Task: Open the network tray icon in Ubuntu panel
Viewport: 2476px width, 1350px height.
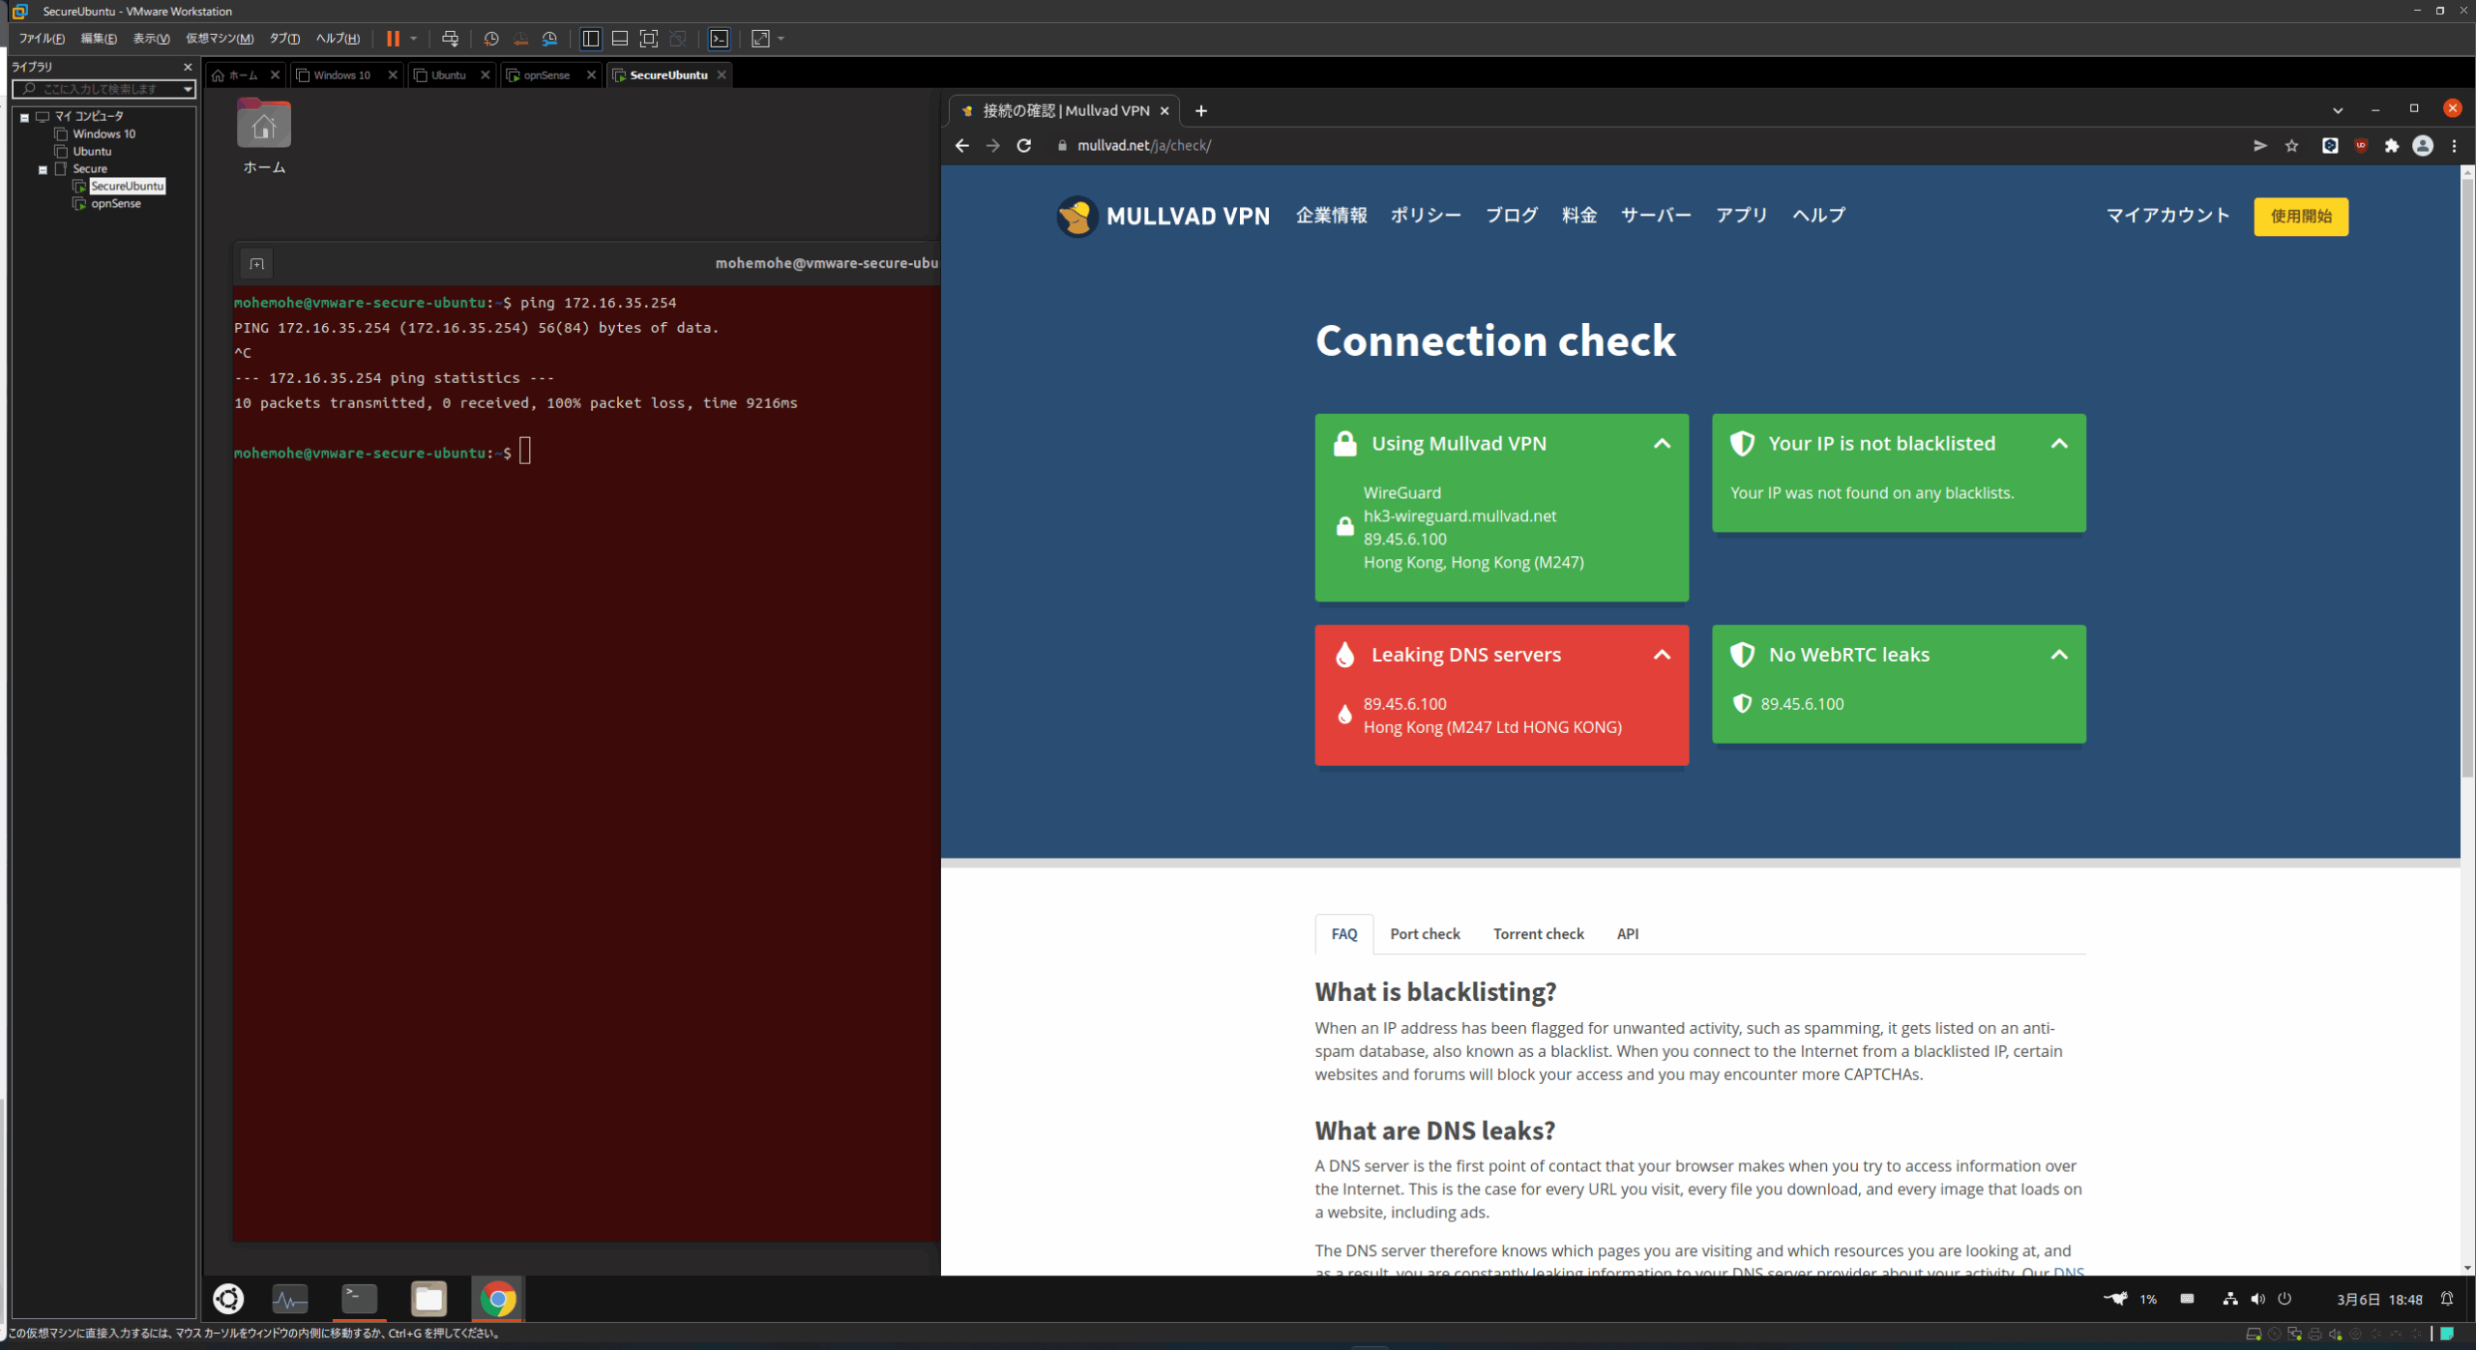Action: click(2230, 1299)
